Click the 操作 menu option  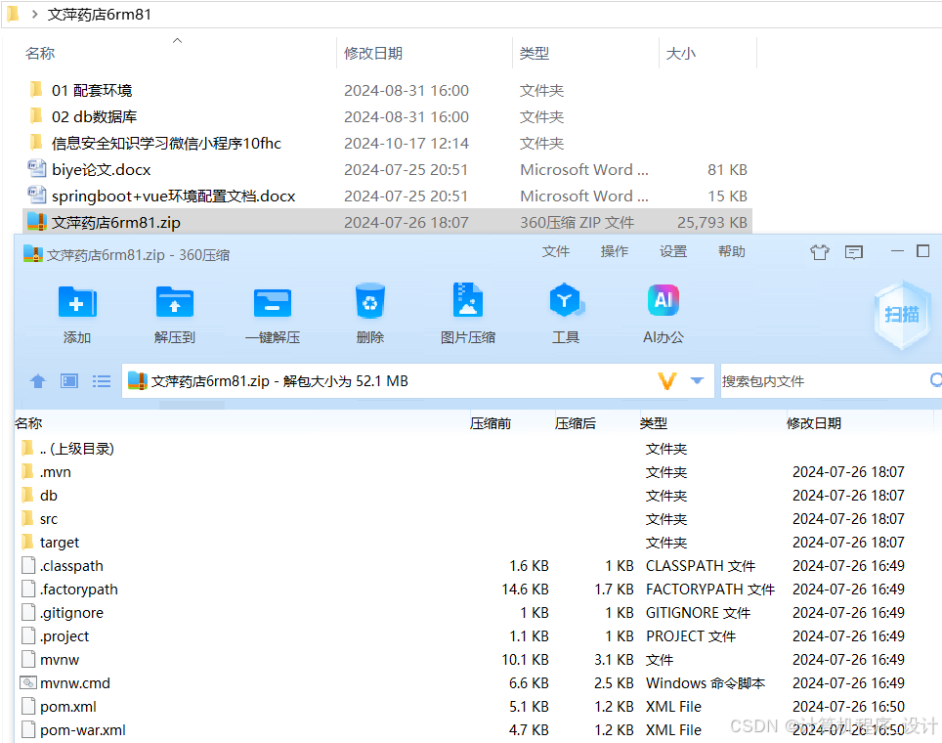[614, 251]
